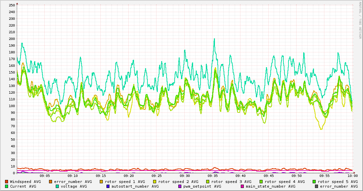Image resolution: width=363 pixels, height=191 pixels.
Task: Click the 09:35 time axis label
Action: pyautogui.click(x=213, y=176)
